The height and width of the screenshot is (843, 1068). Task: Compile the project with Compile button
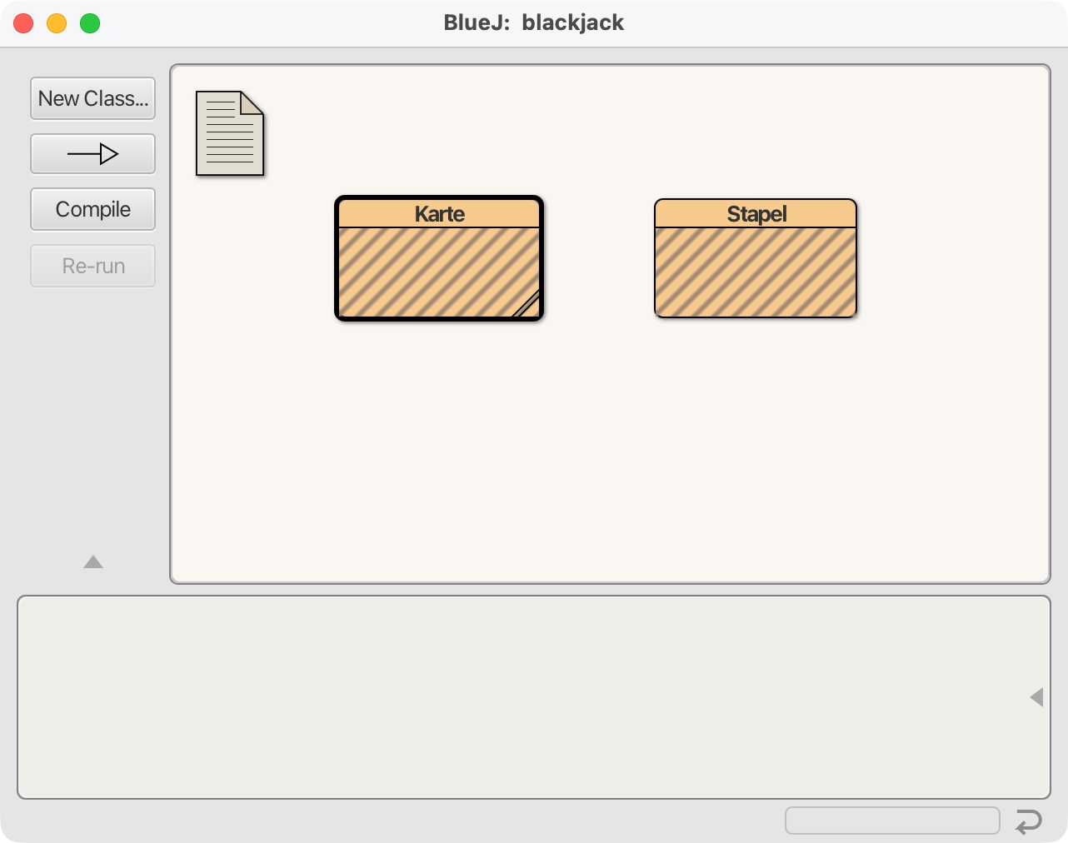[92, 209]
